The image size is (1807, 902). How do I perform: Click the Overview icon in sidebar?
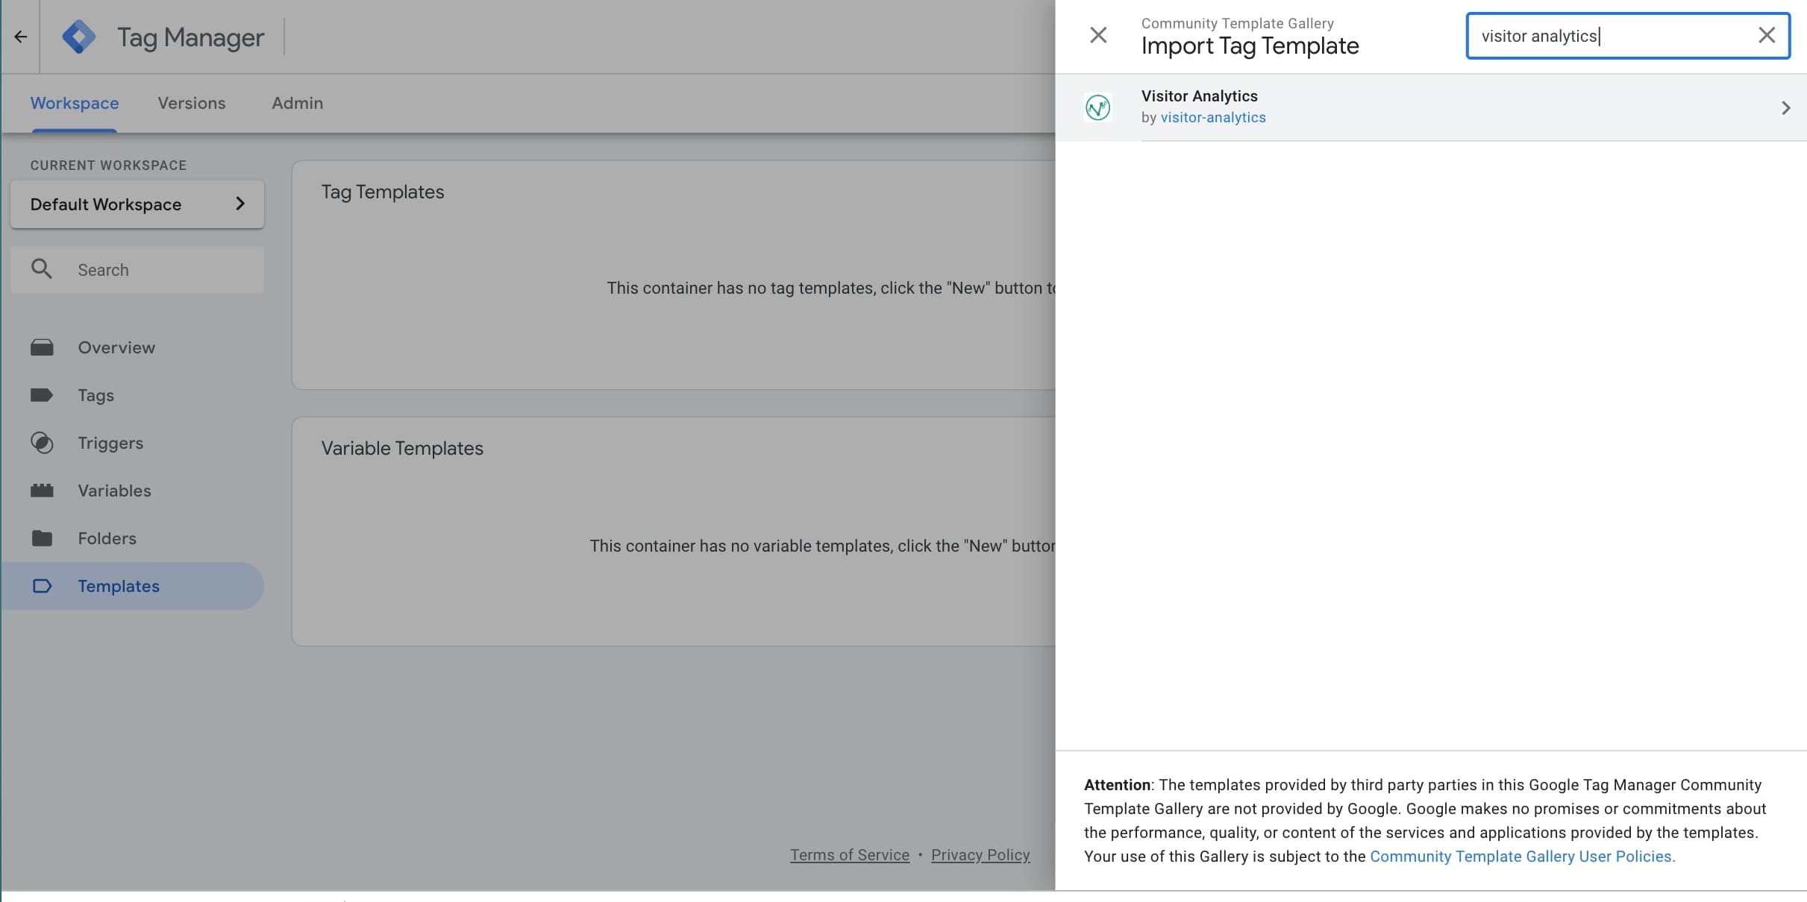(x=42, y=347)
